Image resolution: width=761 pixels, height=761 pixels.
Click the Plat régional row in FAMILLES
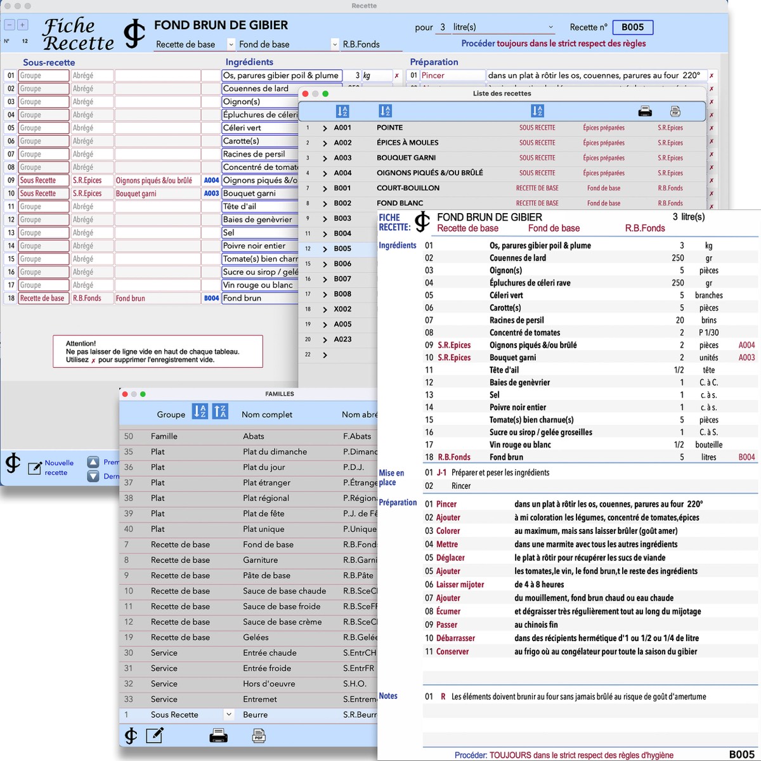pos(249,498)
